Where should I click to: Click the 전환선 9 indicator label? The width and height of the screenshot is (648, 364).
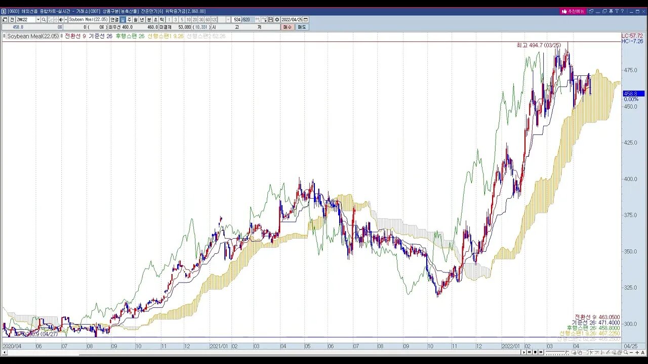[75, 36]
